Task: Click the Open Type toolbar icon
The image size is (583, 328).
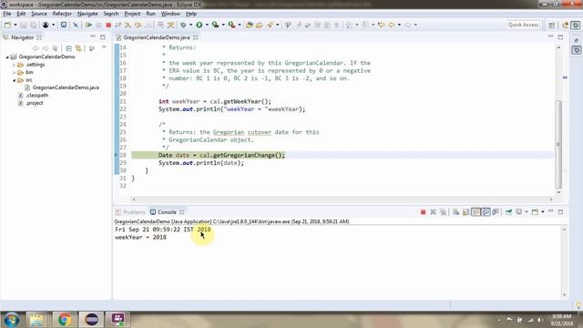Action: (x=250, y=25)
